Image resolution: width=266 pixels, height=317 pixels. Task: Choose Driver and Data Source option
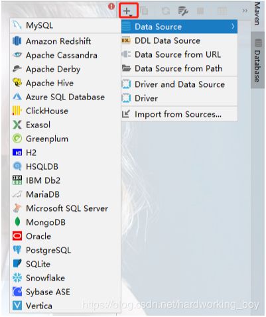(179, 84)
